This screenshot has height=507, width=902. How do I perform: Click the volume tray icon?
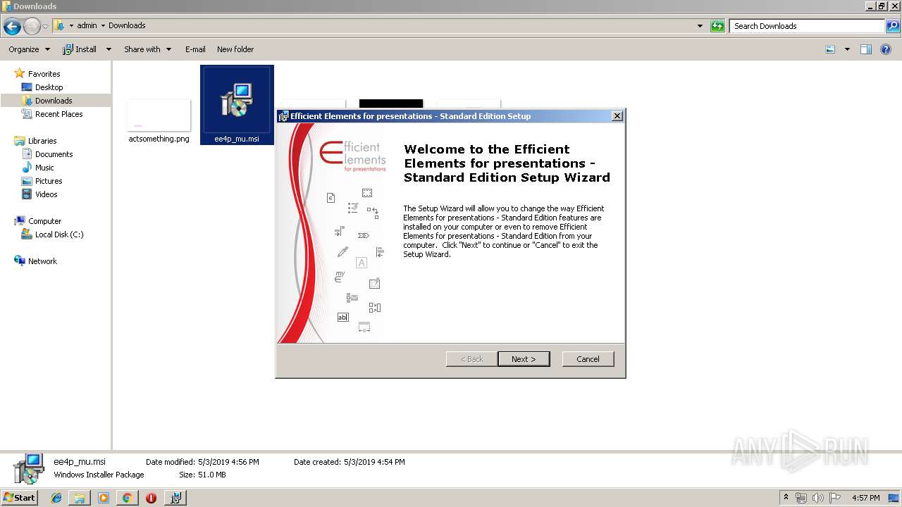click(x=817, y=498)
